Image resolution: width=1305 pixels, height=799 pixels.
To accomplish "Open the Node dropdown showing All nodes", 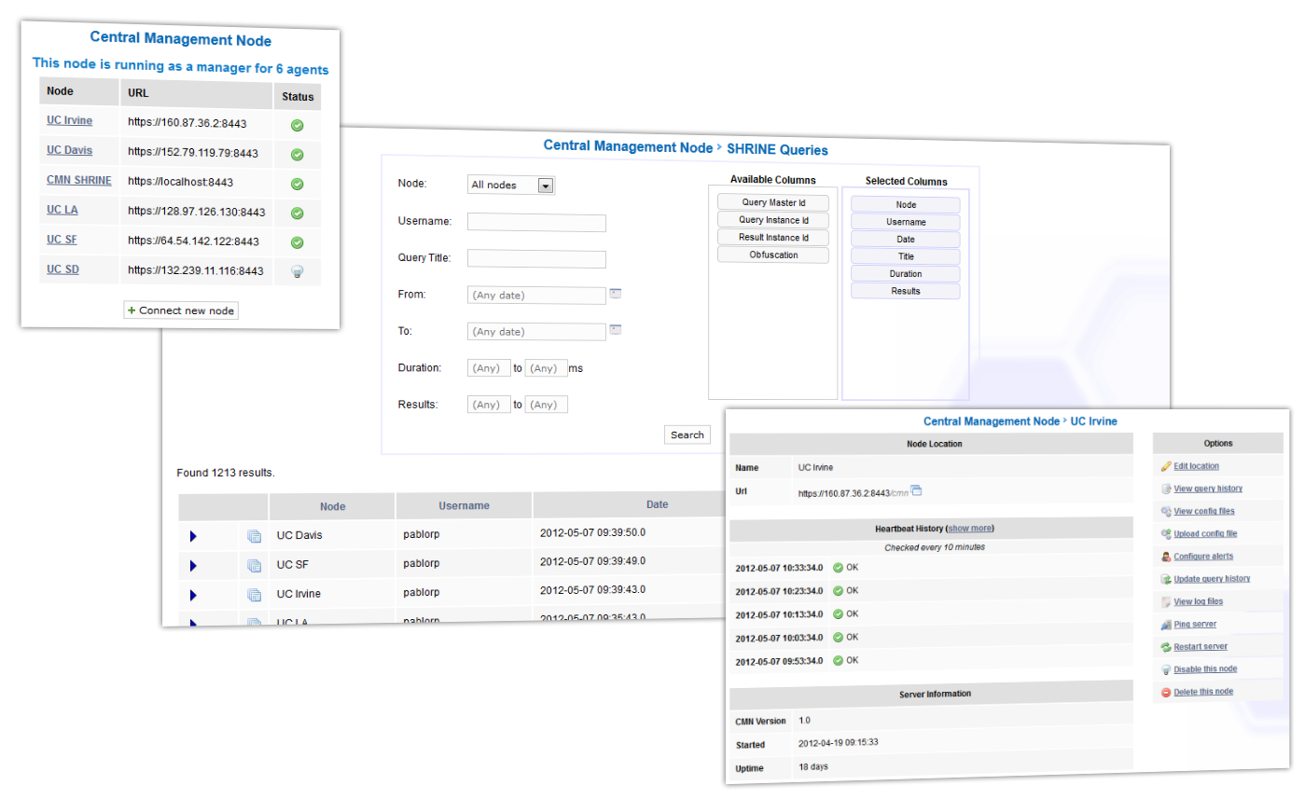I will coord(511,185).
